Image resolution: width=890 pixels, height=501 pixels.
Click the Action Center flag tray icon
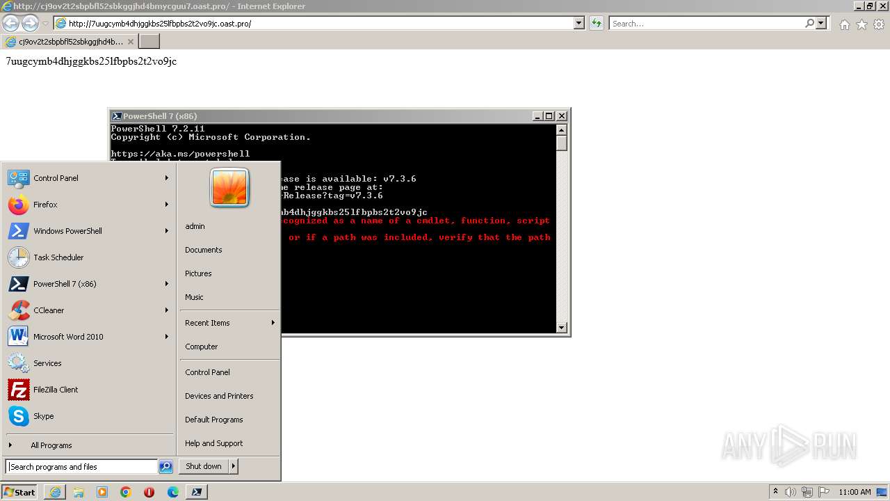[x=823, y=492]
